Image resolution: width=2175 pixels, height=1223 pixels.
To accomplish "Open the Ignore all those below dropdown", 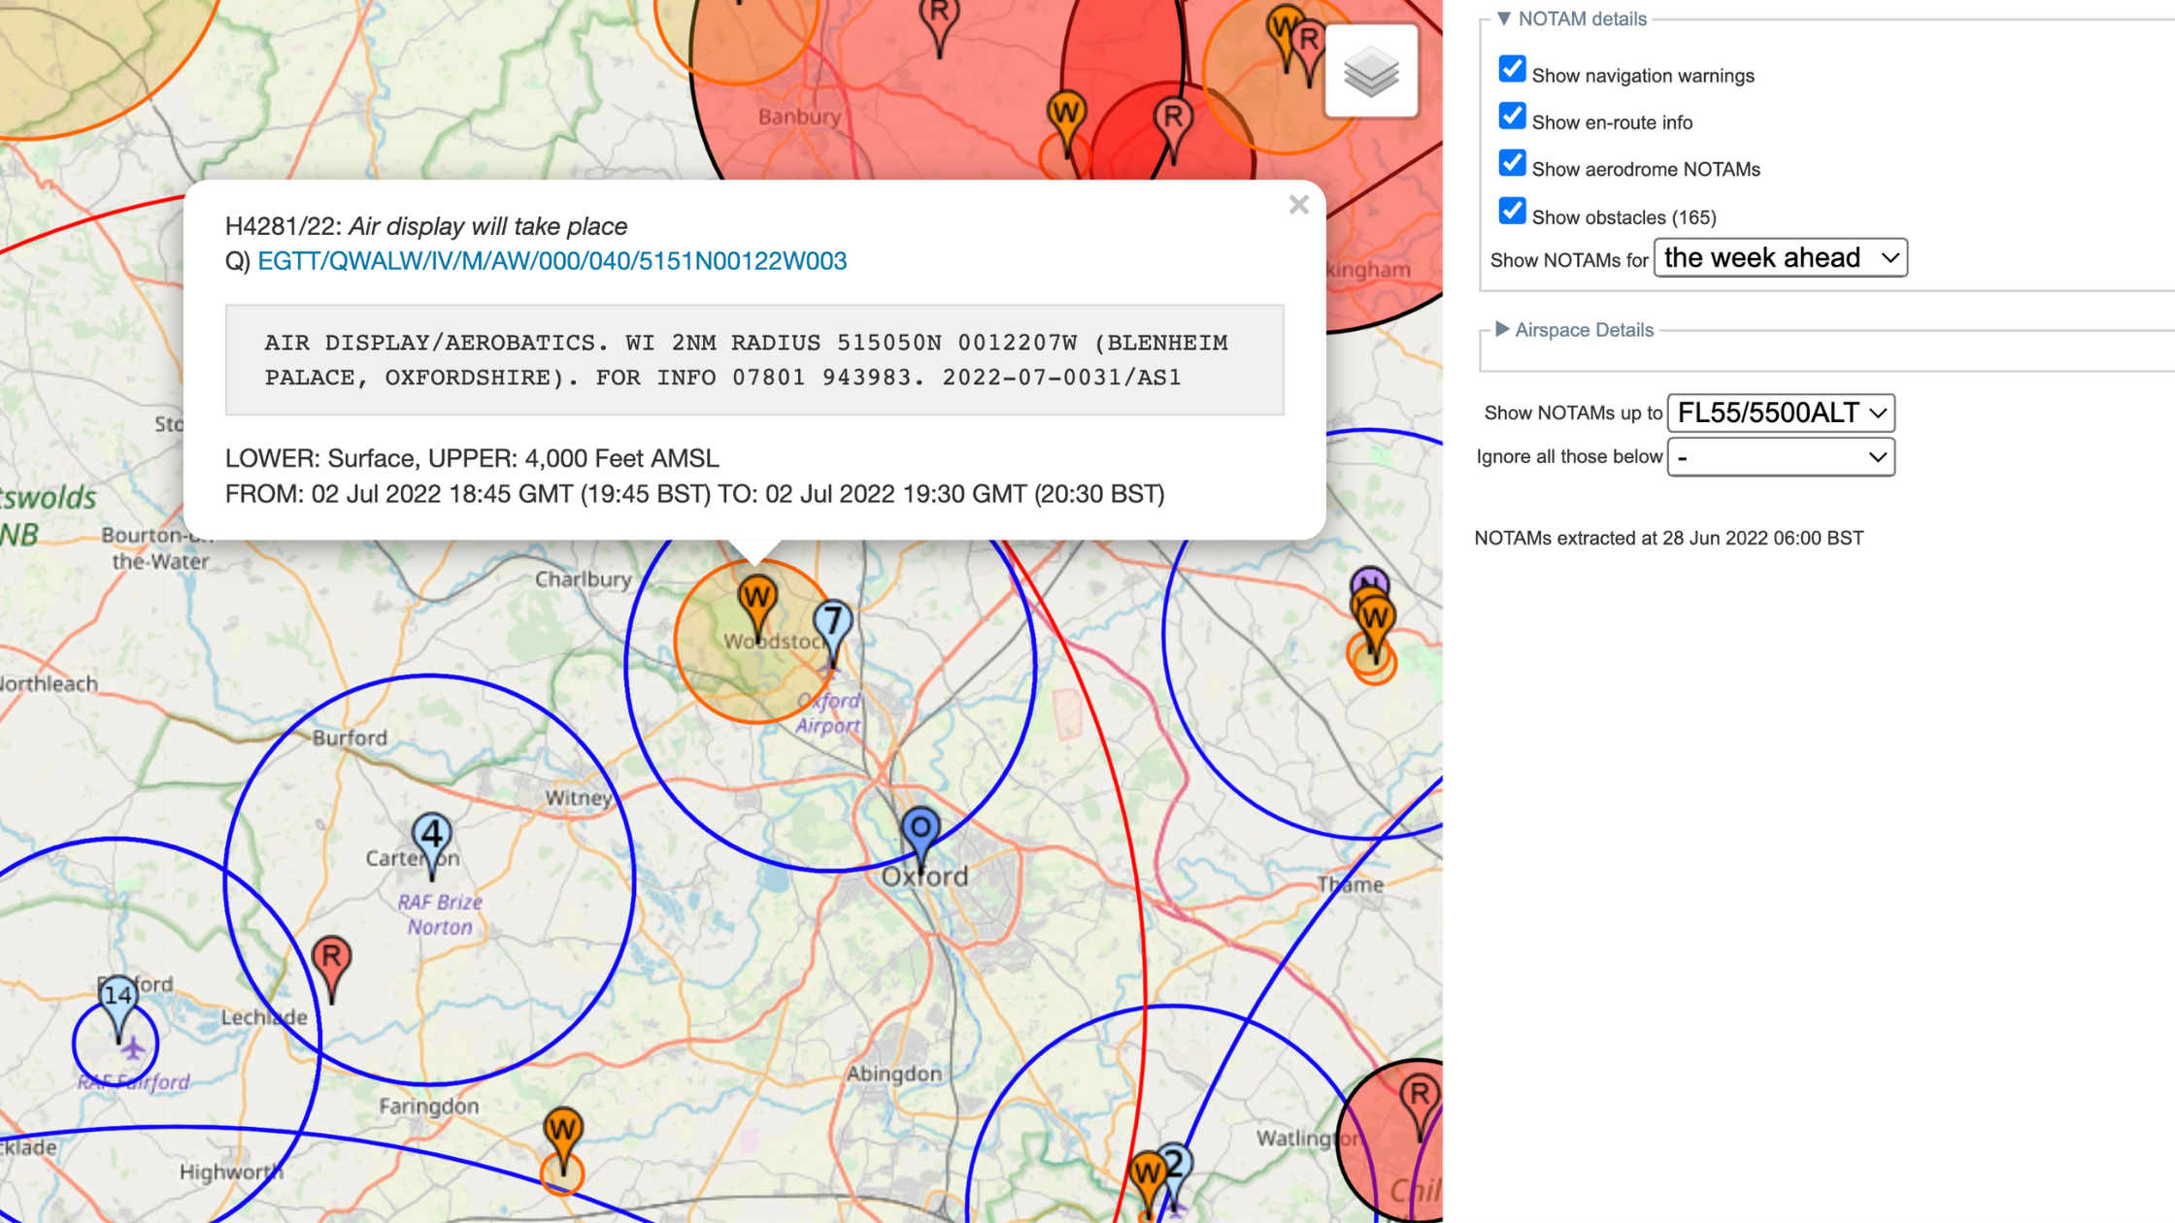I will coord(1781,456).
